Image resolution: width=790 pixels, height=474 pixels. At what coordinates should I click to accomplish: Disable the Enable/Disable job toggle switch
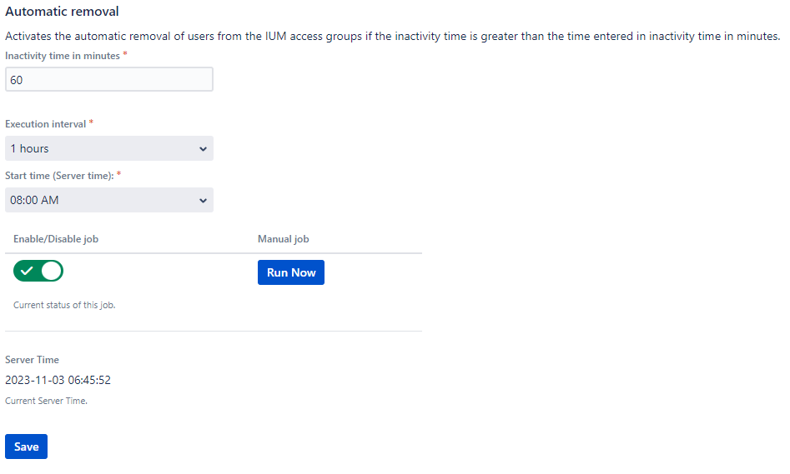click(x=38, y=272)
